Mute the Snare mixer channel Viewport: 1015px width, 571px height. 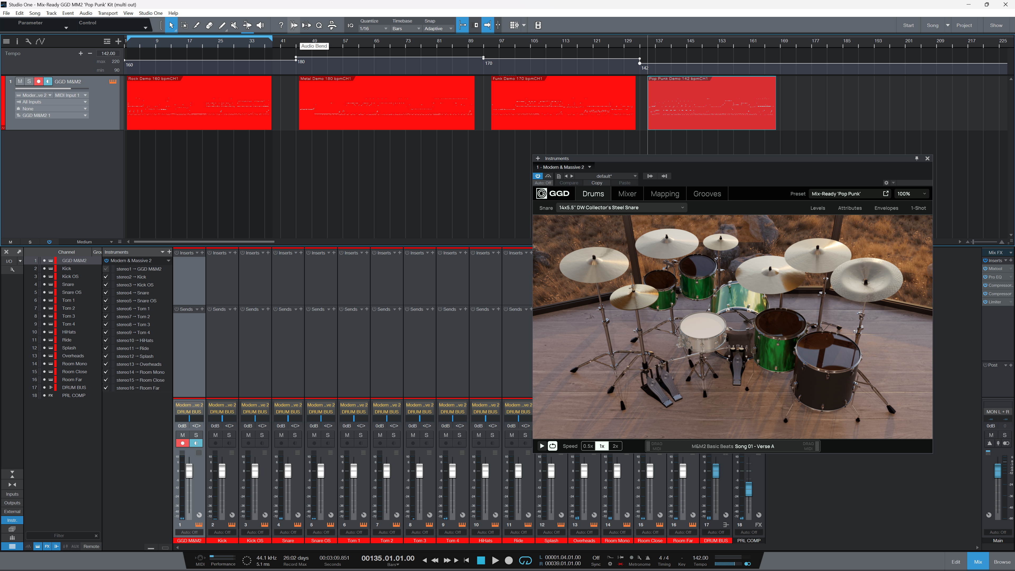click(281, 435)
